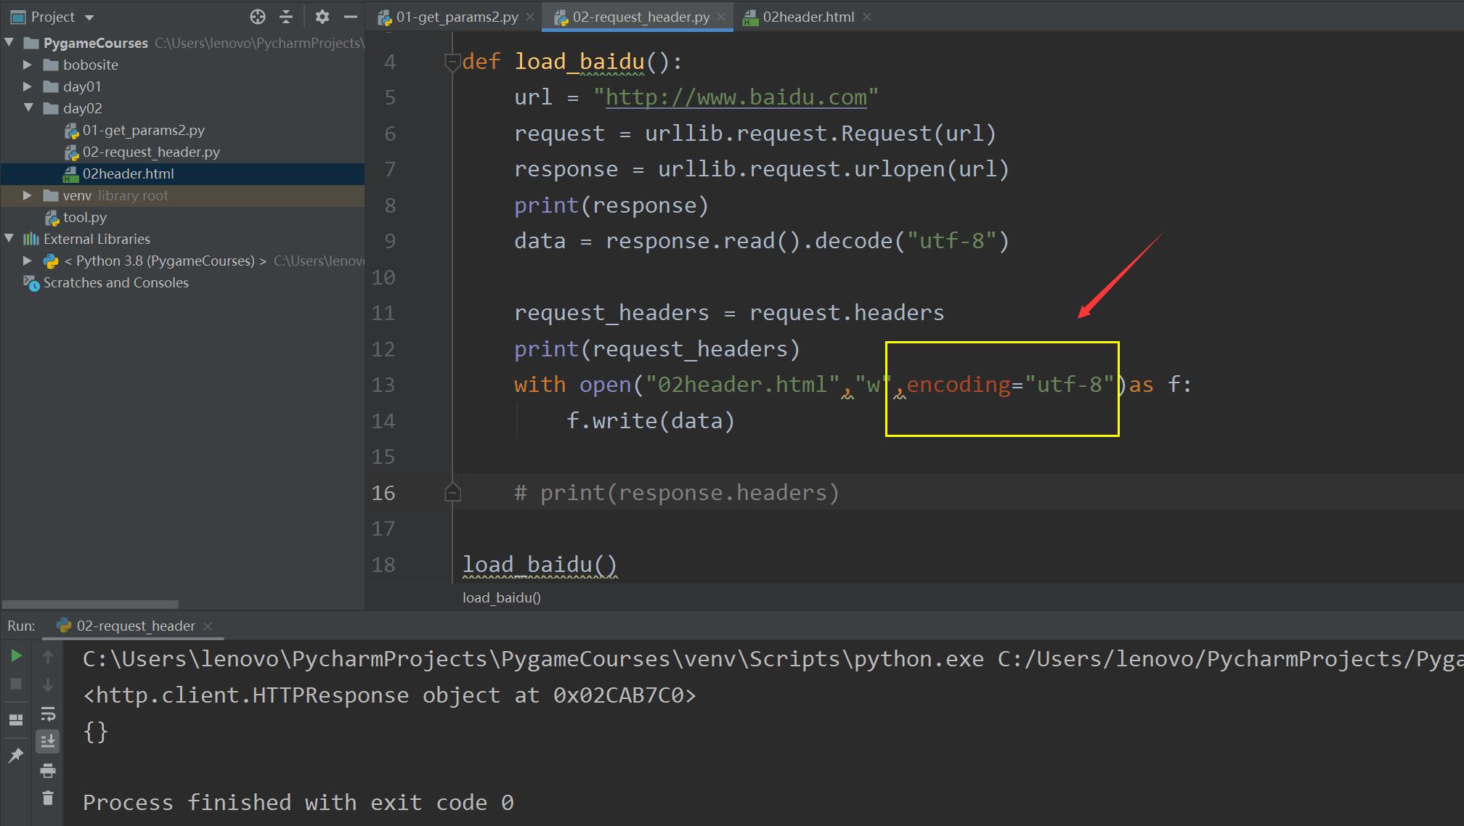The height and width of the screenshot is (826, 1464).
Task: Clear console with the trash icon
Action: 48,798
